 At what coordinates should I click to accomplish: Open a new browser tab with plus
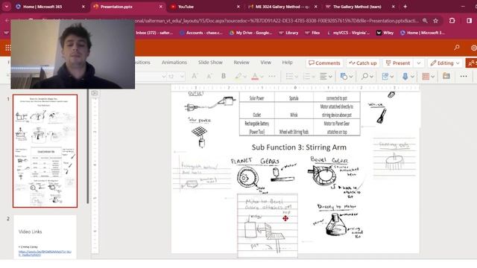(x=405, y=7)
